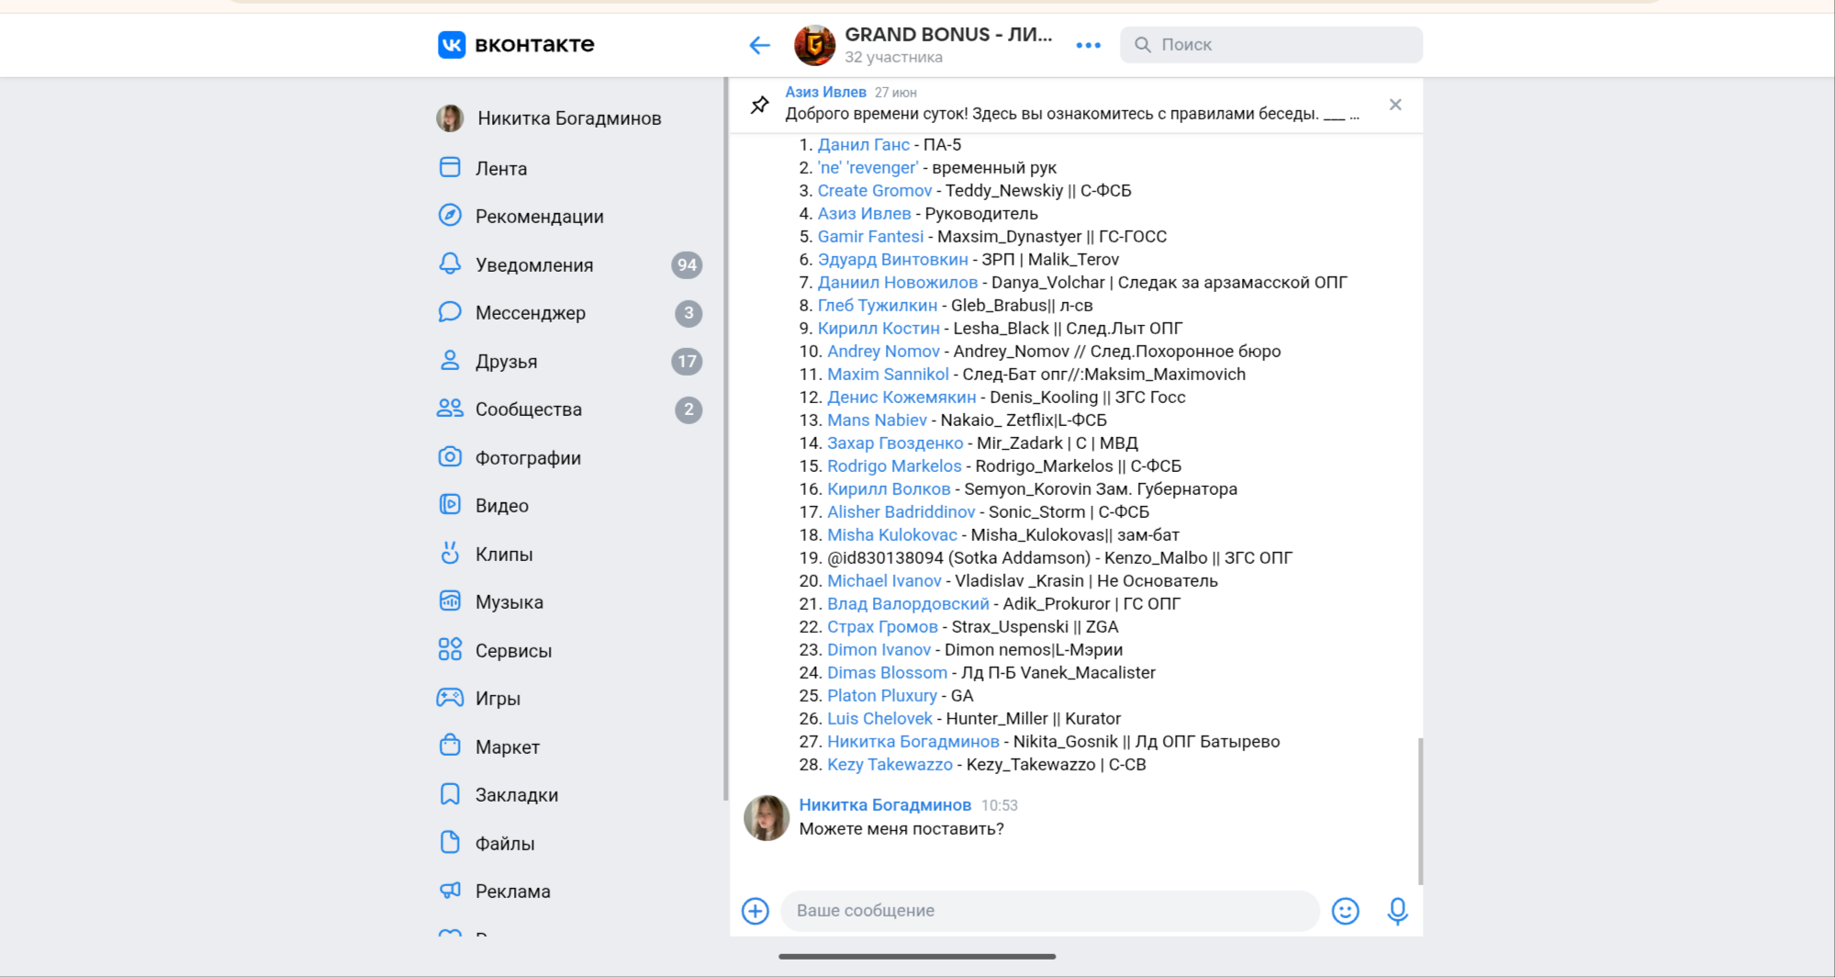Image resolution: width=1835 pixels, height=977 pixels.
Task: Click the search magnifier icon
Action: point(1143,44)
